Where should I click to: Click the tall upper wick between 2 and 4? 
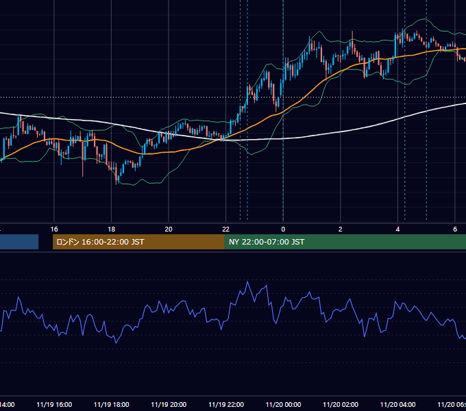click(x=352, y=34)
